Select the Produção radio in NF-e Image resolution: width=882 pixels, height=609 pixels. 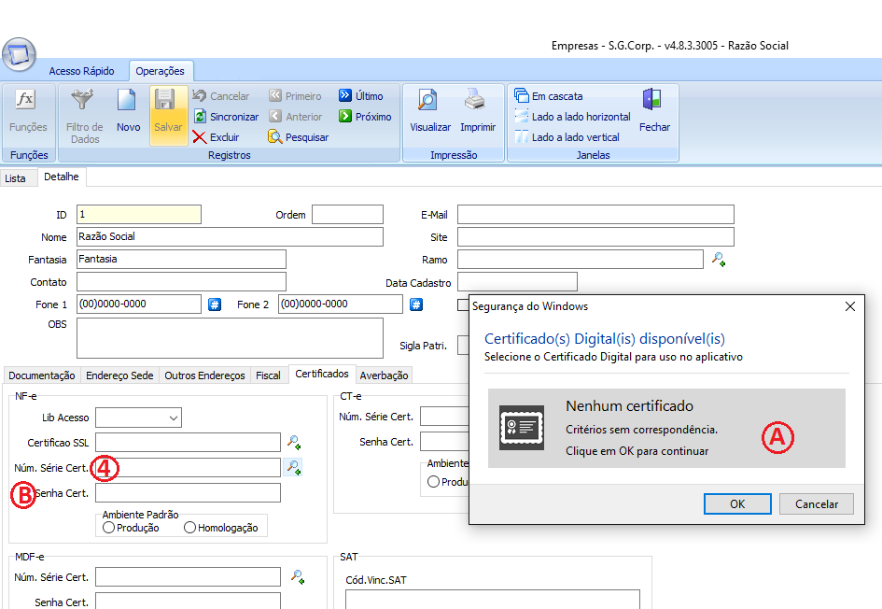click(x=108, y=528)
